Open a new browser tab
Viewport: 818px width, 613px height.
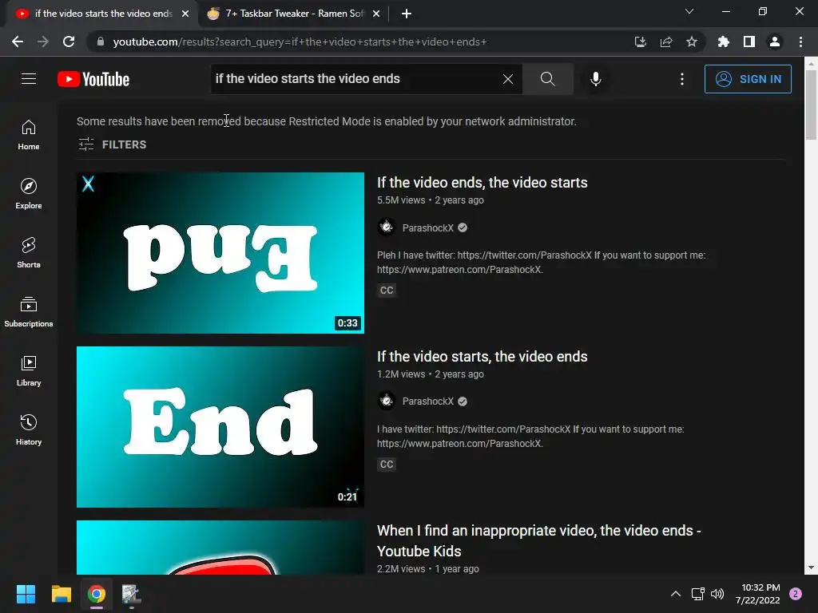pyautogui.click(x=407, y=14)
